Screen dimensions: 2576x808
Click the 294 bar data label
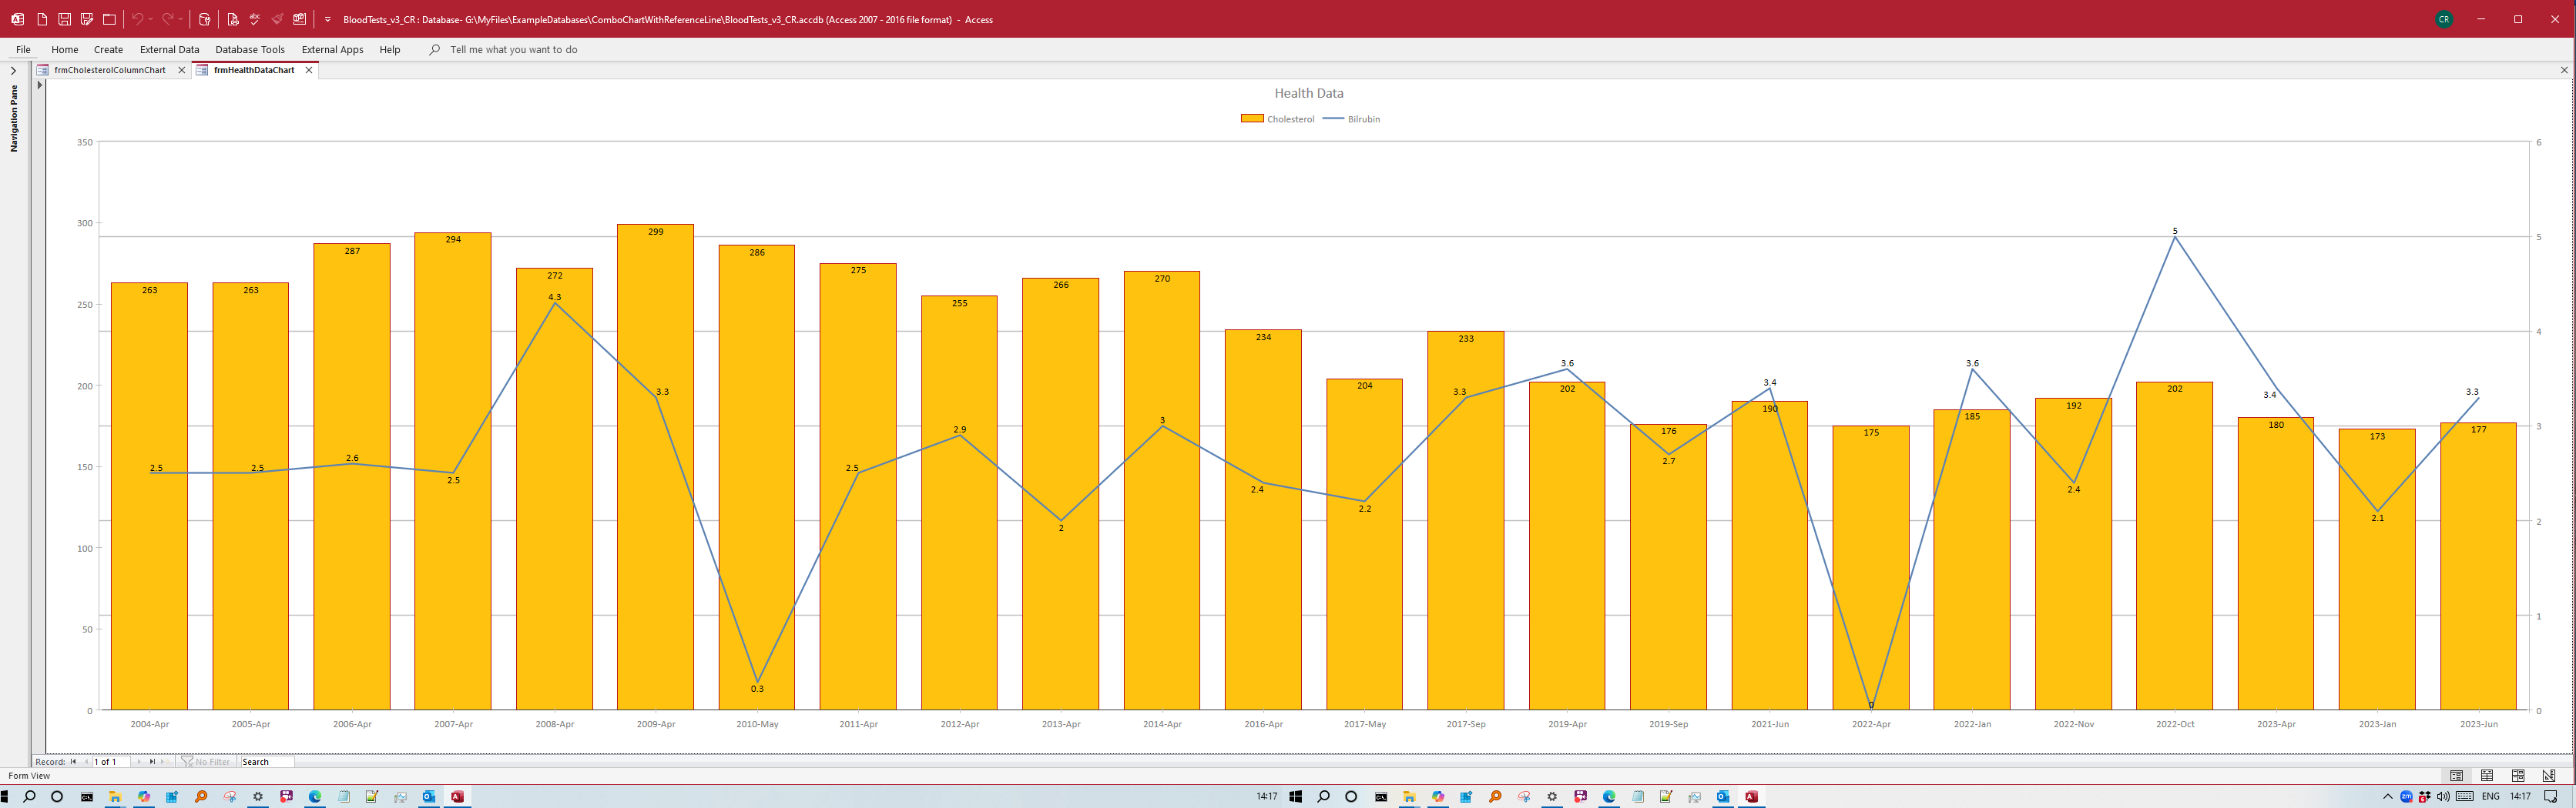click(453, 239)
